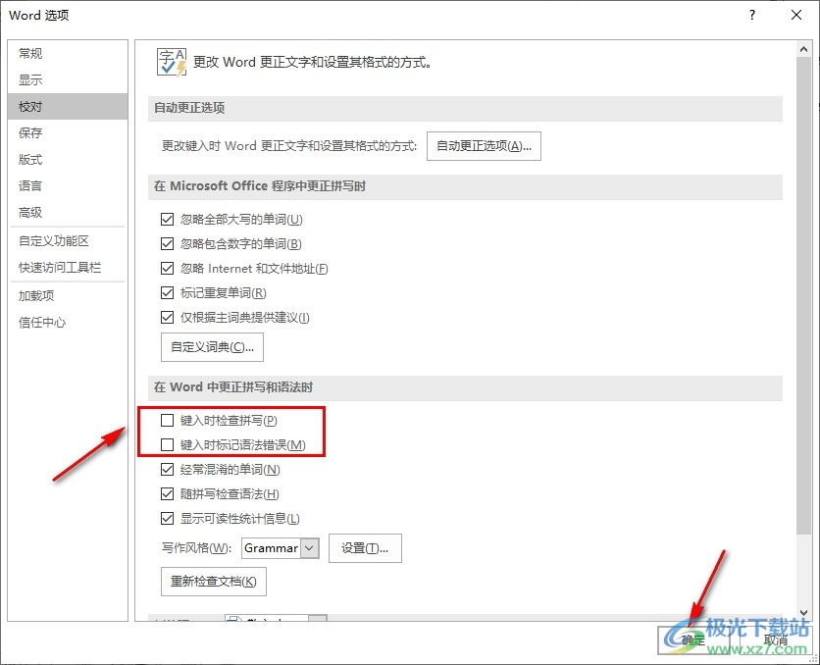Image resolution: width=820 pixels, height=665 pixels.
Task: Click the 写作风格(W): label
Action: (196, 548)
